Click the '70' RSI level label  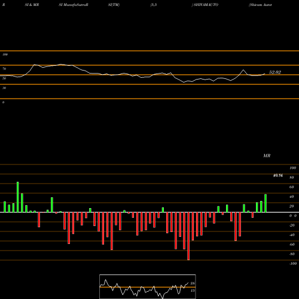(4, 69)
